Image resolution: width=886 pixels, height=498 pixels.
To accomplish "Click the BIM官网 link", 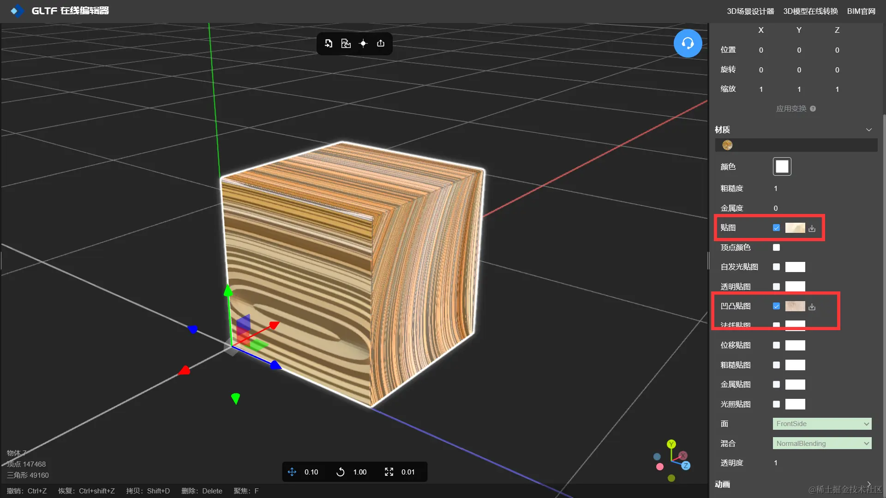I will [861, 11].
